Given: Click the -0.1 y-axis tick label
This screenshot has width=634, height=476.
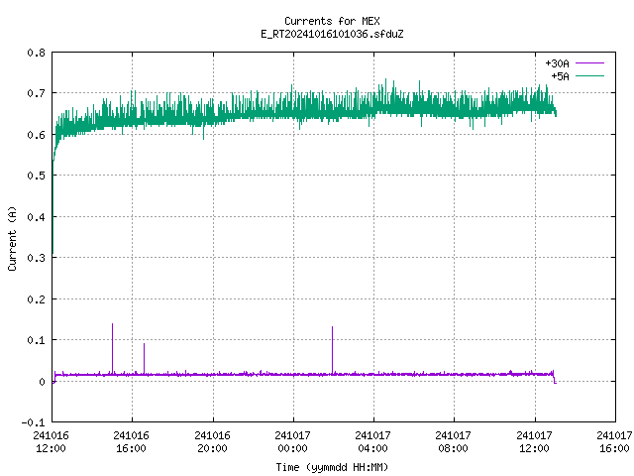Looking at the screenshot, I should (33, 422).
